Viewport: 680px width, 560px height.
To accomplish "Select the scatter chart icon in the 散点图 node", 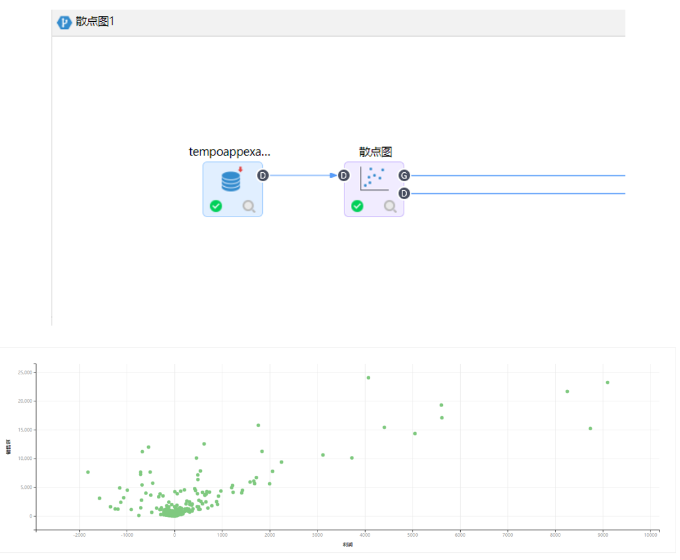I will (373, 178).
